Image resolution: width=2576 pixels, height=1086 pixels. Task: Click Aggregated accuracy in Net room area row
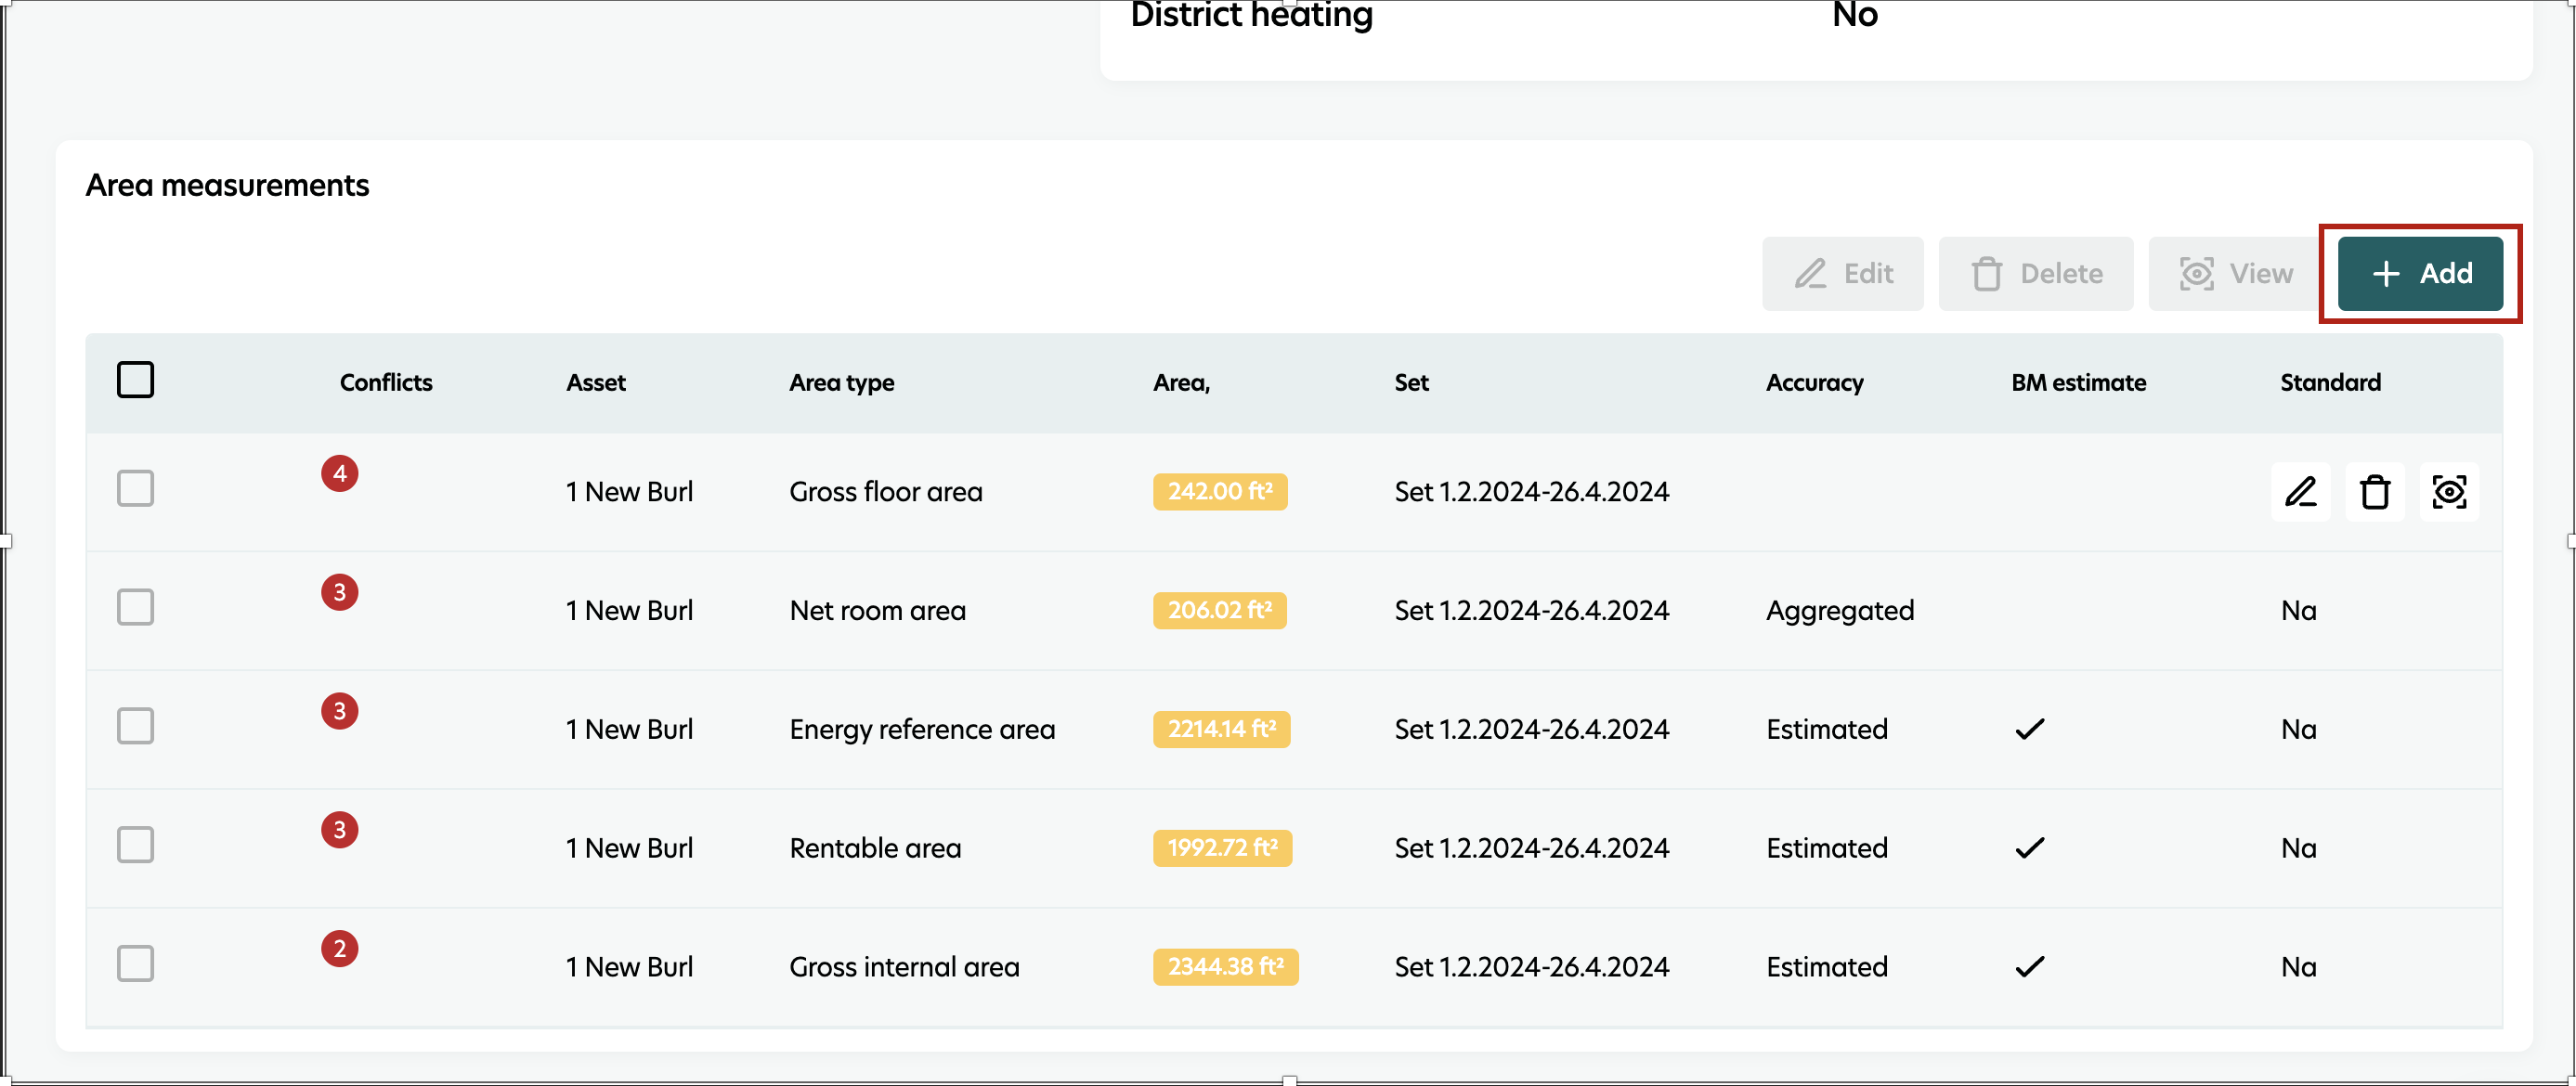pyautogui.click(x=1840, y=611)
